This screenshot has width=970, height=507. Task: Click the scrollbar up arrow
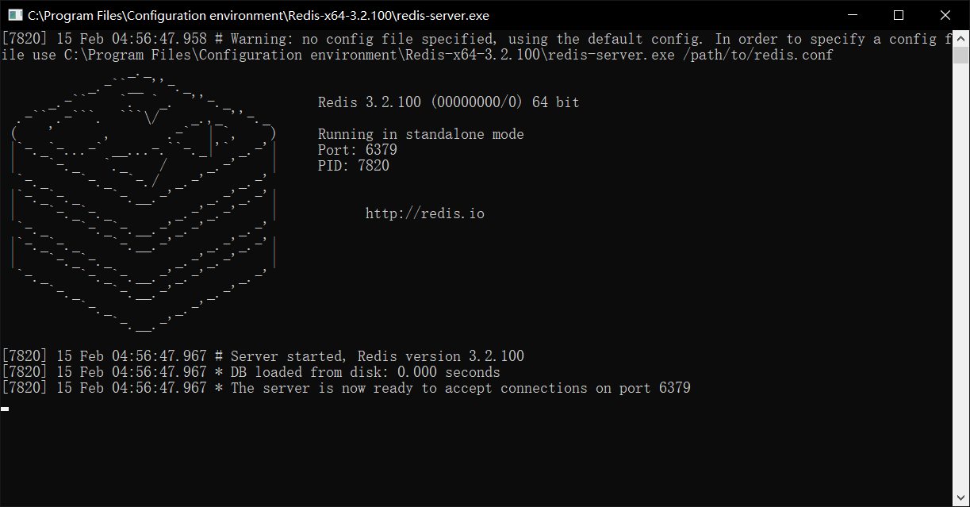[960, 37]
